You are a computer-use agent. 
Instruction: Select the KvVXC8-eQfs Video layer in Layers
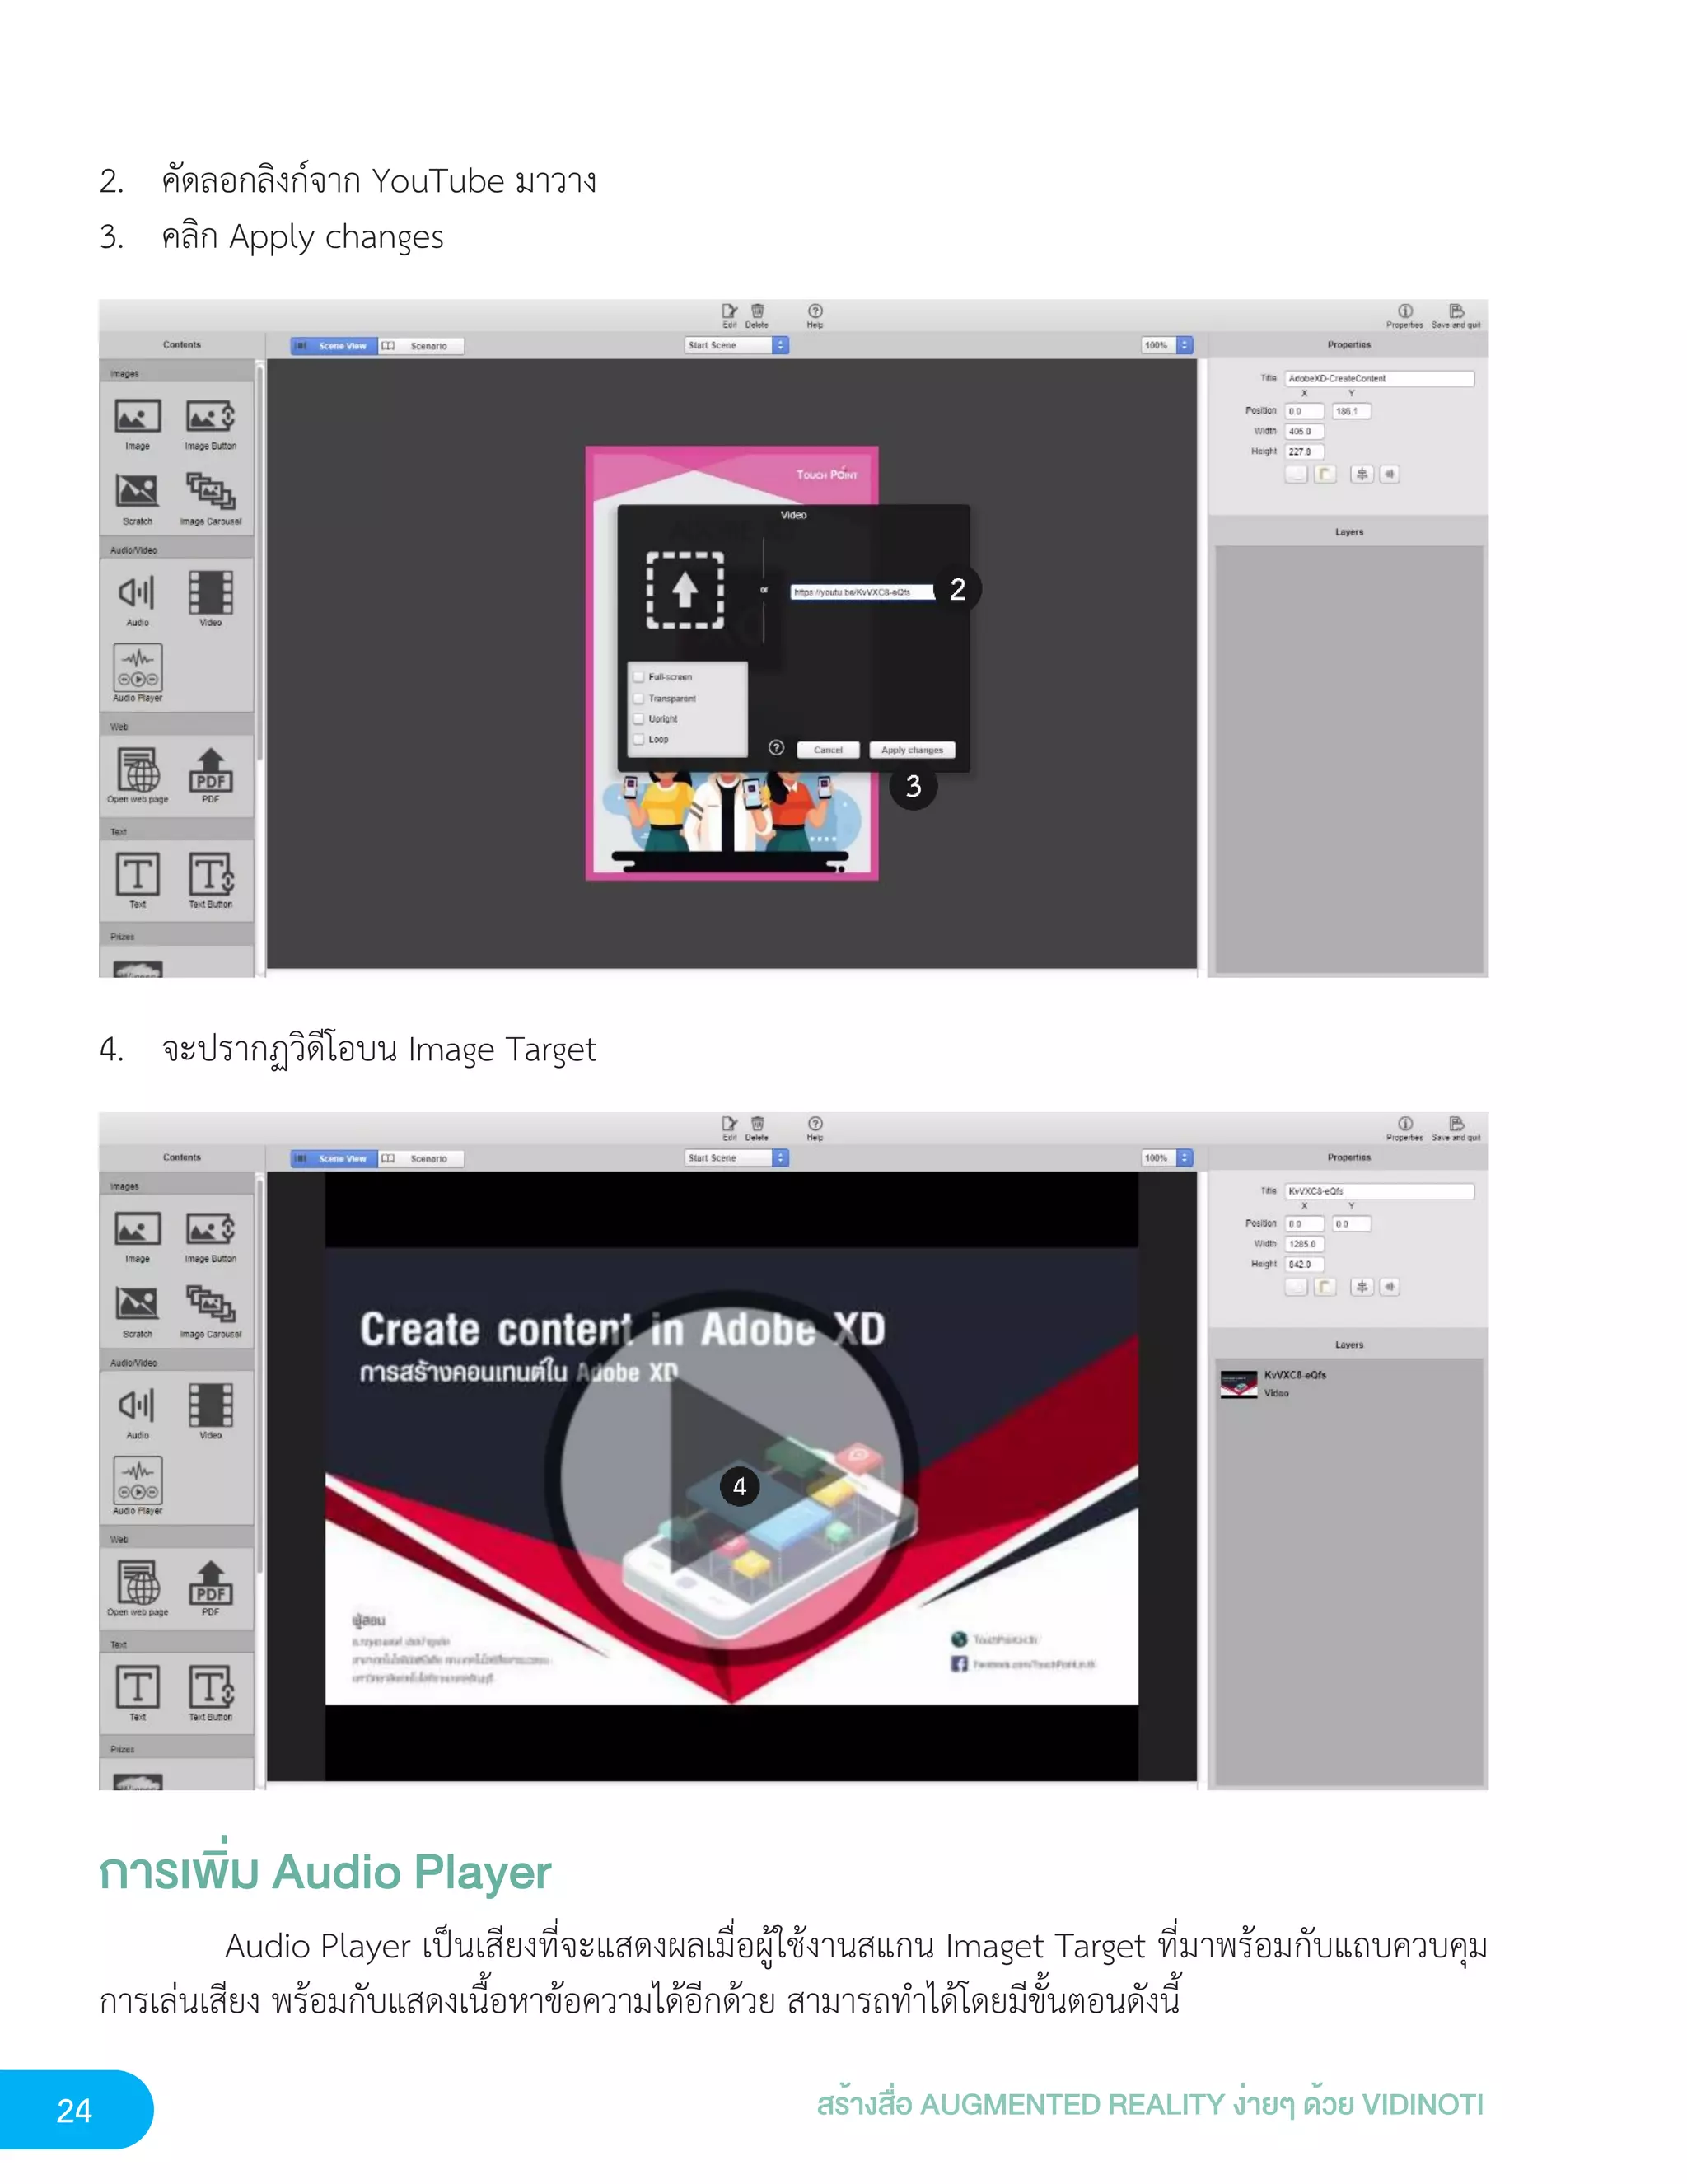pos(1348,1384)
